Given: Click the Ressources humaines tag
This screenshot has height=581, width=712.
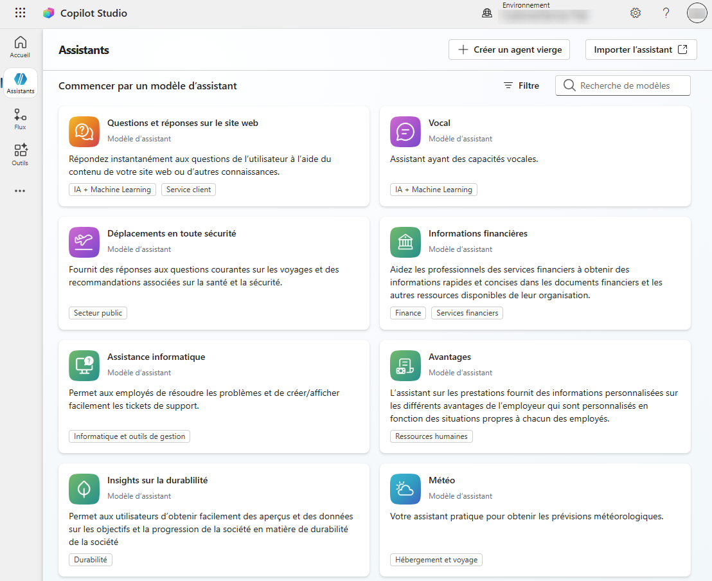Looking at the screenshot, I should point(431,436).
